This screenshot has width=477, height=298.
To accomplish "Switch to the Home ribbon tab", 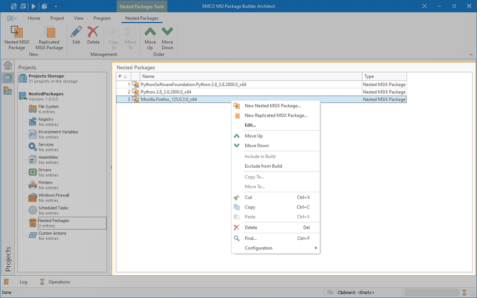I will 34,18.
